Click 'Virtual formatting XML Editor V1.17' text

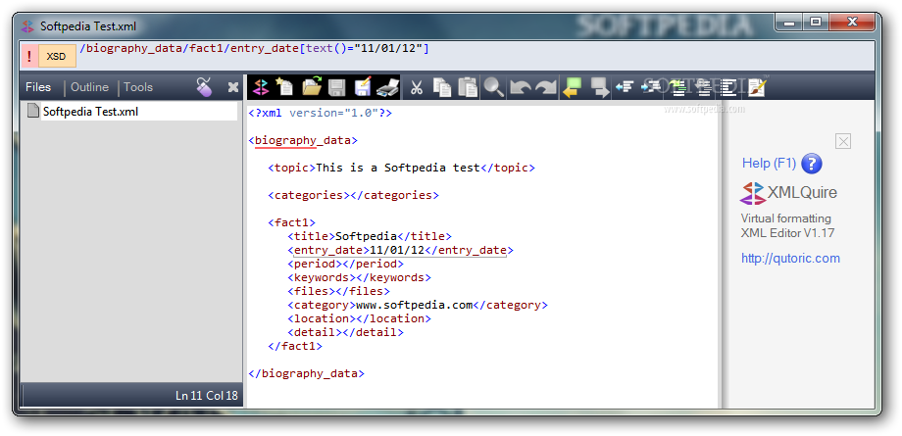tap(787, 226)
